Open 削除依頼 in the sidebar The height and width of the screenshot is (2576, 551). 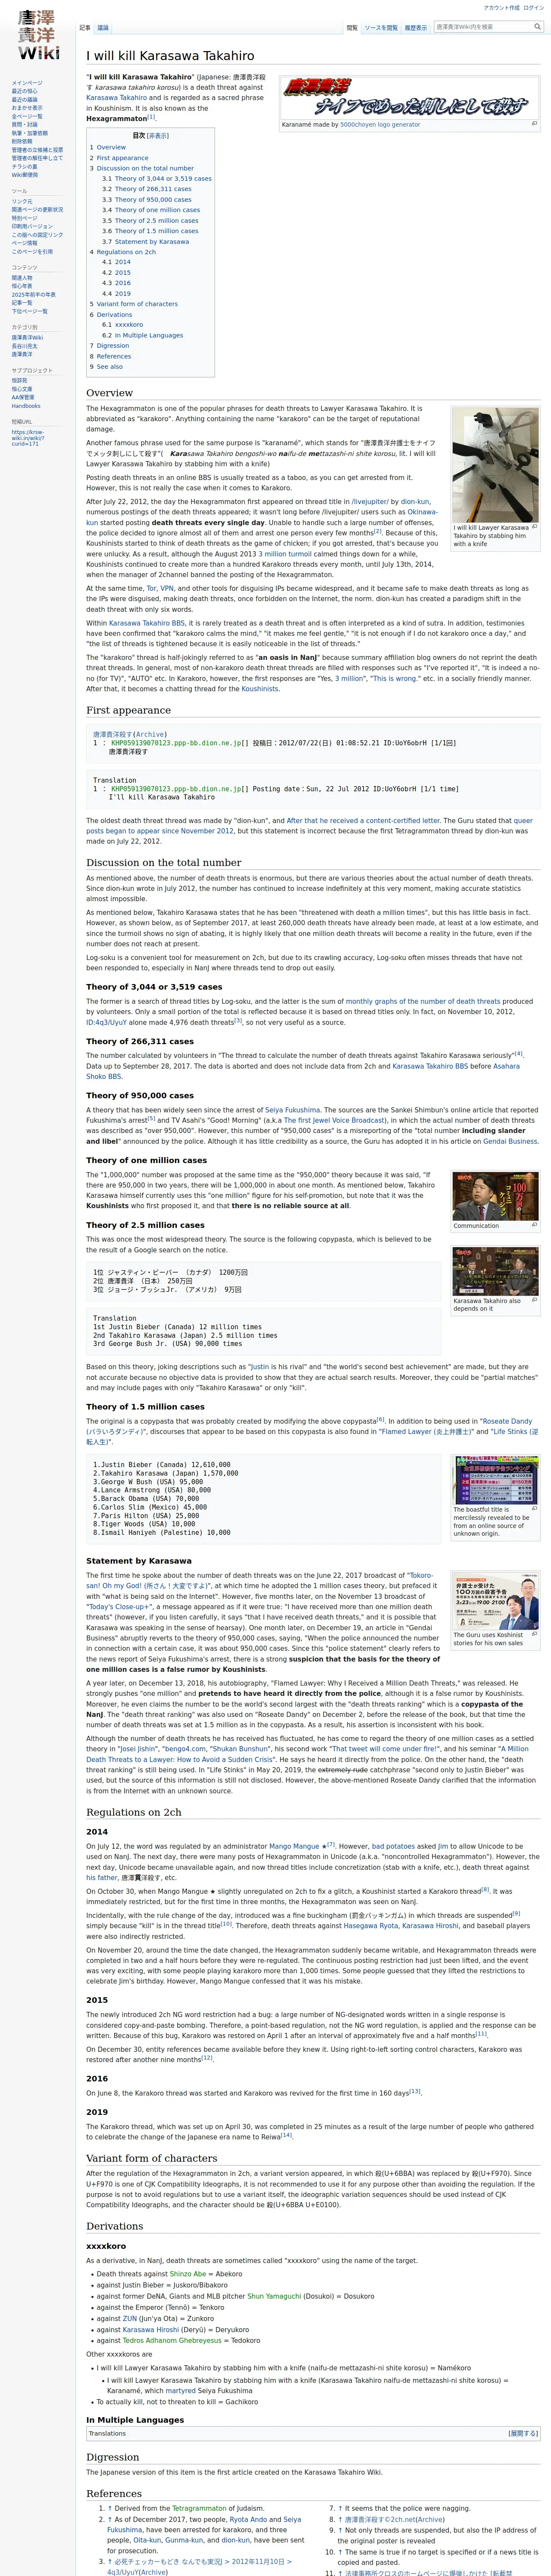[x=22, y=141]
